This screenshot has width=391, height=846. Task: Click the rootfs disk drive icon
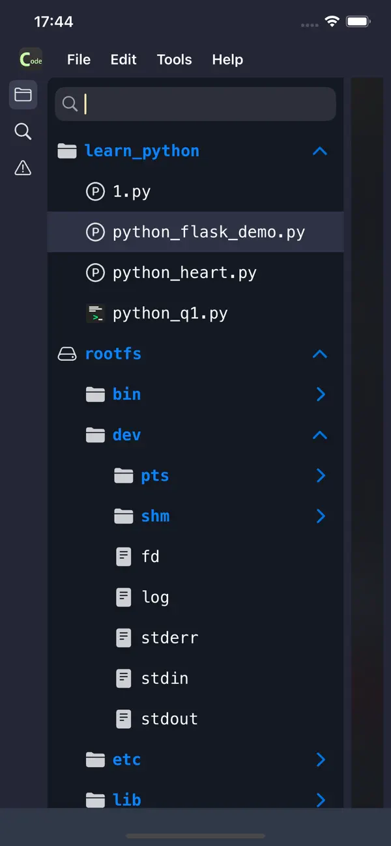pyautogui.click(x=67, y=354)
